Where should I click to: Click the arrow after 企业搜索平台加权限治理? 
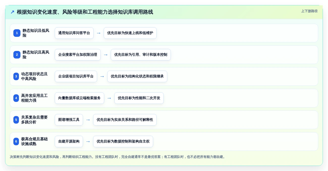pyautogui.click(x=106, y=55)
